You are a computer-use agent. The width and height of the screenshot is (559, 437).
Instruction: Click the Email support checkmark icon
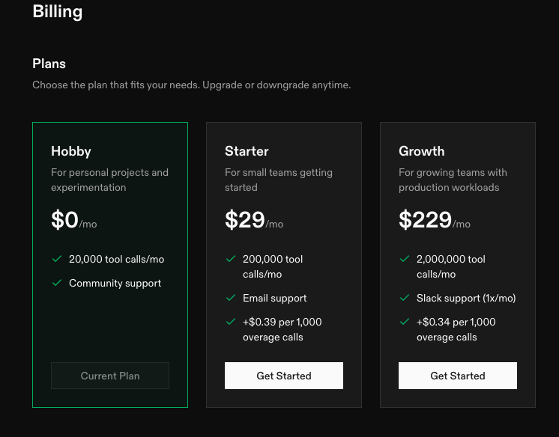[230, 298]
